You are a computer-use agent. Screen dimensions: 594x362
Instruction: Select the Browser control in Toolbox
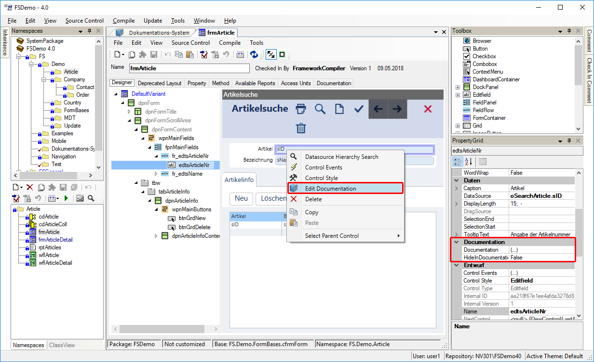(x=482, y=41)
